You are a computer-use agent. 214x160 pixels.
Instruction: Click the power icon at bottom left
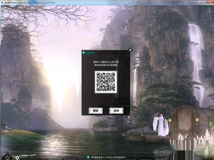point(7,157)
